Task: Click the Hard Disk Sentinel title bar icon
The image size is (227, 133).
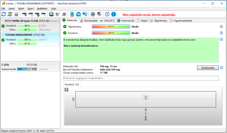Action: tap(3, 3)
